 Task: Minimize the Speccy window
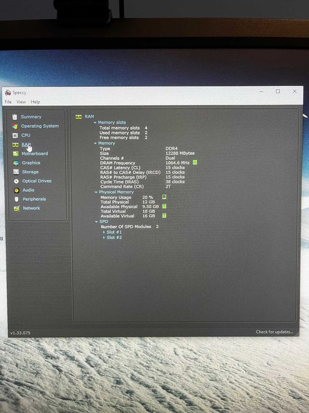tap(261, 91)
